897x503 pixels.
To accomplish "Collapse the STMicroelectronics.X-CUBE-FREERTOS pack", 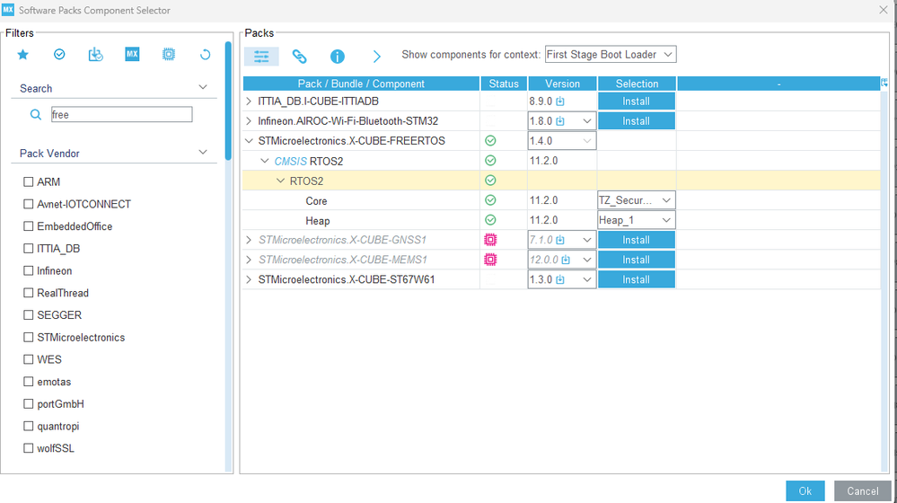I will tap(249, 141).
